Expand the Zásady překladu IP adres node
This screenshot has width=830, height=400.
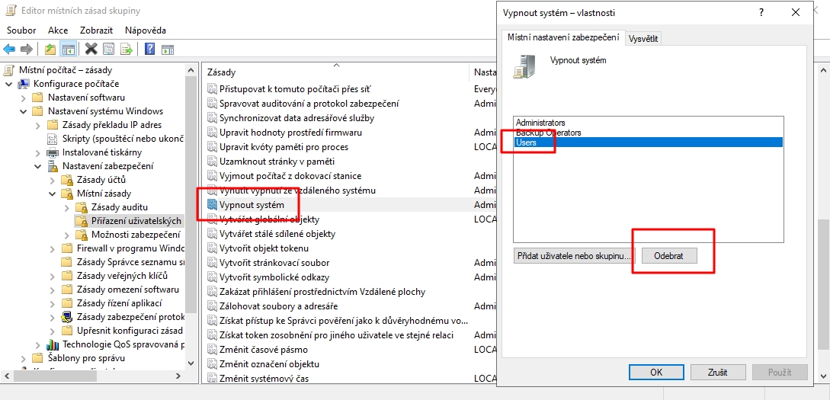[x=37, y=125]
